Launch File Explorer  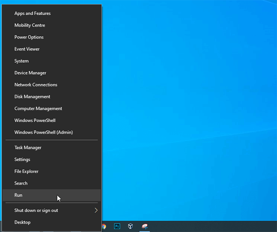(26, 171)
